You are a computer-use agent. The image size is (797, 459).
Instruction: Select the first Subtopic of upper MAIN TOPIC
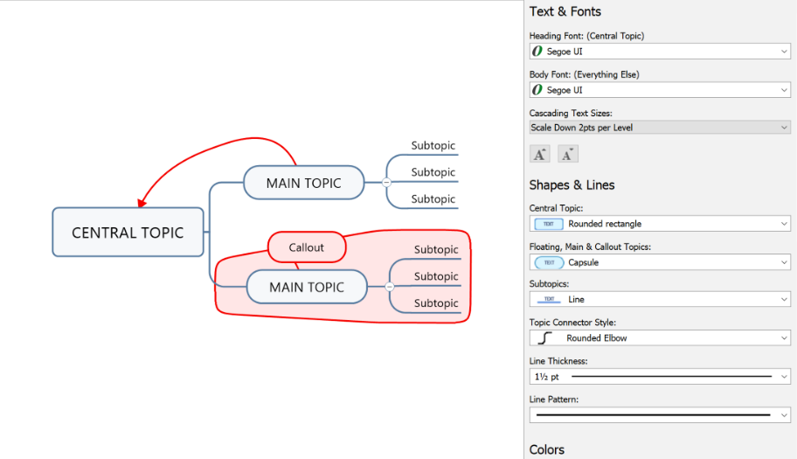433,146
